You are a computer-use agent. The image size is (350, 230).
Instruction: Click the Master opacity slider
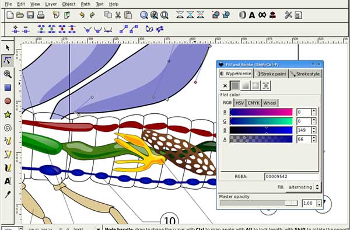pyautogui.click(x=258, y=203)
